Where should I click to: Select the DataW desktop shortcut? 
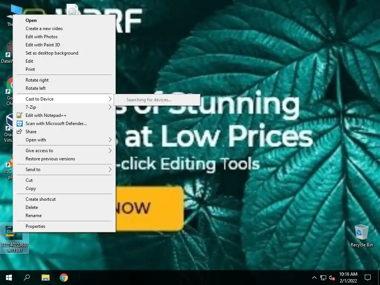(7, 52)
